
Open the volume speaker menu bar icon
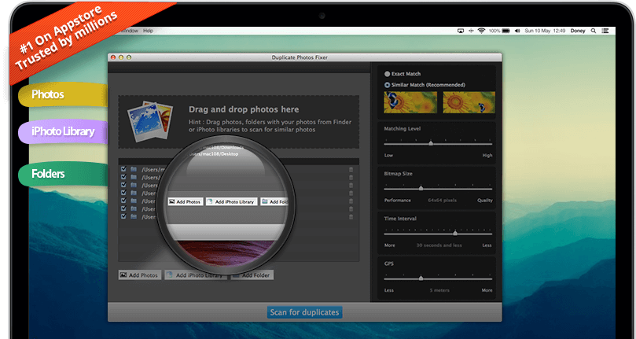coord(517,31)
